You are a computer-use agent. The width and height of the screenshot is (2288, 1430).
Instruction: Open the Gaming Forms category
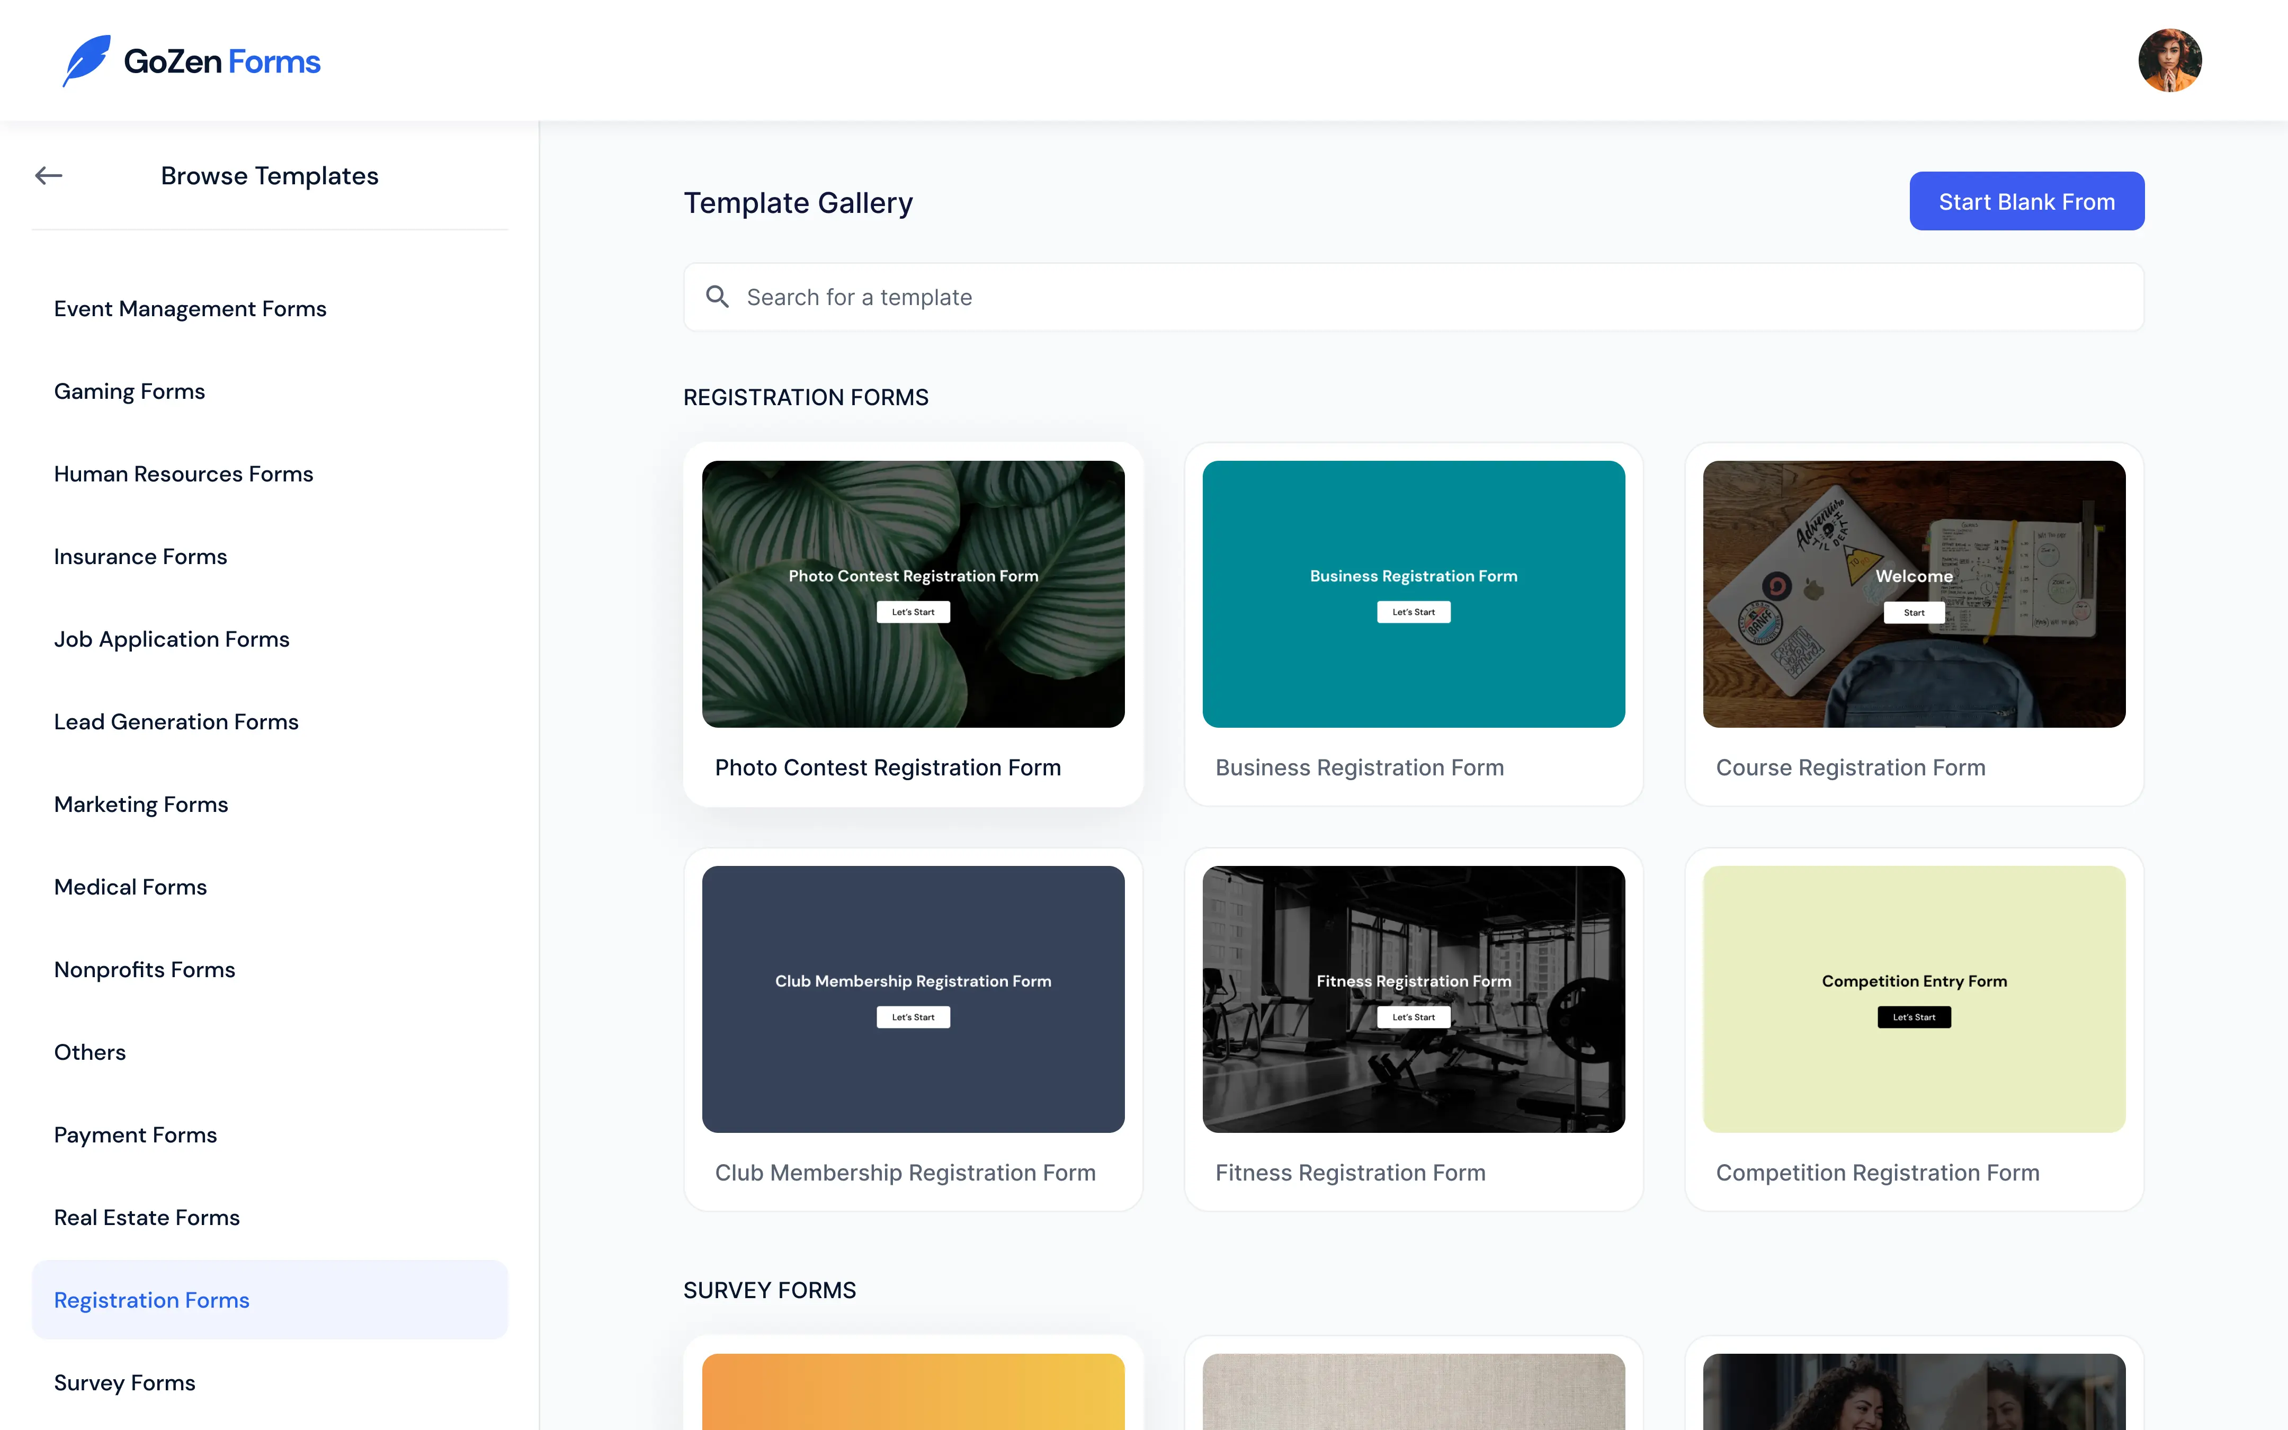(x=130, y=391)
